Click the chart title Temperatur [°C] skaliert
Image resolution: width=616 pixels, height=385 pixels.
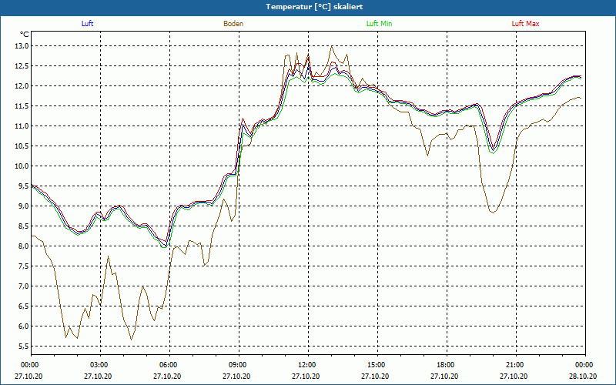314,7
